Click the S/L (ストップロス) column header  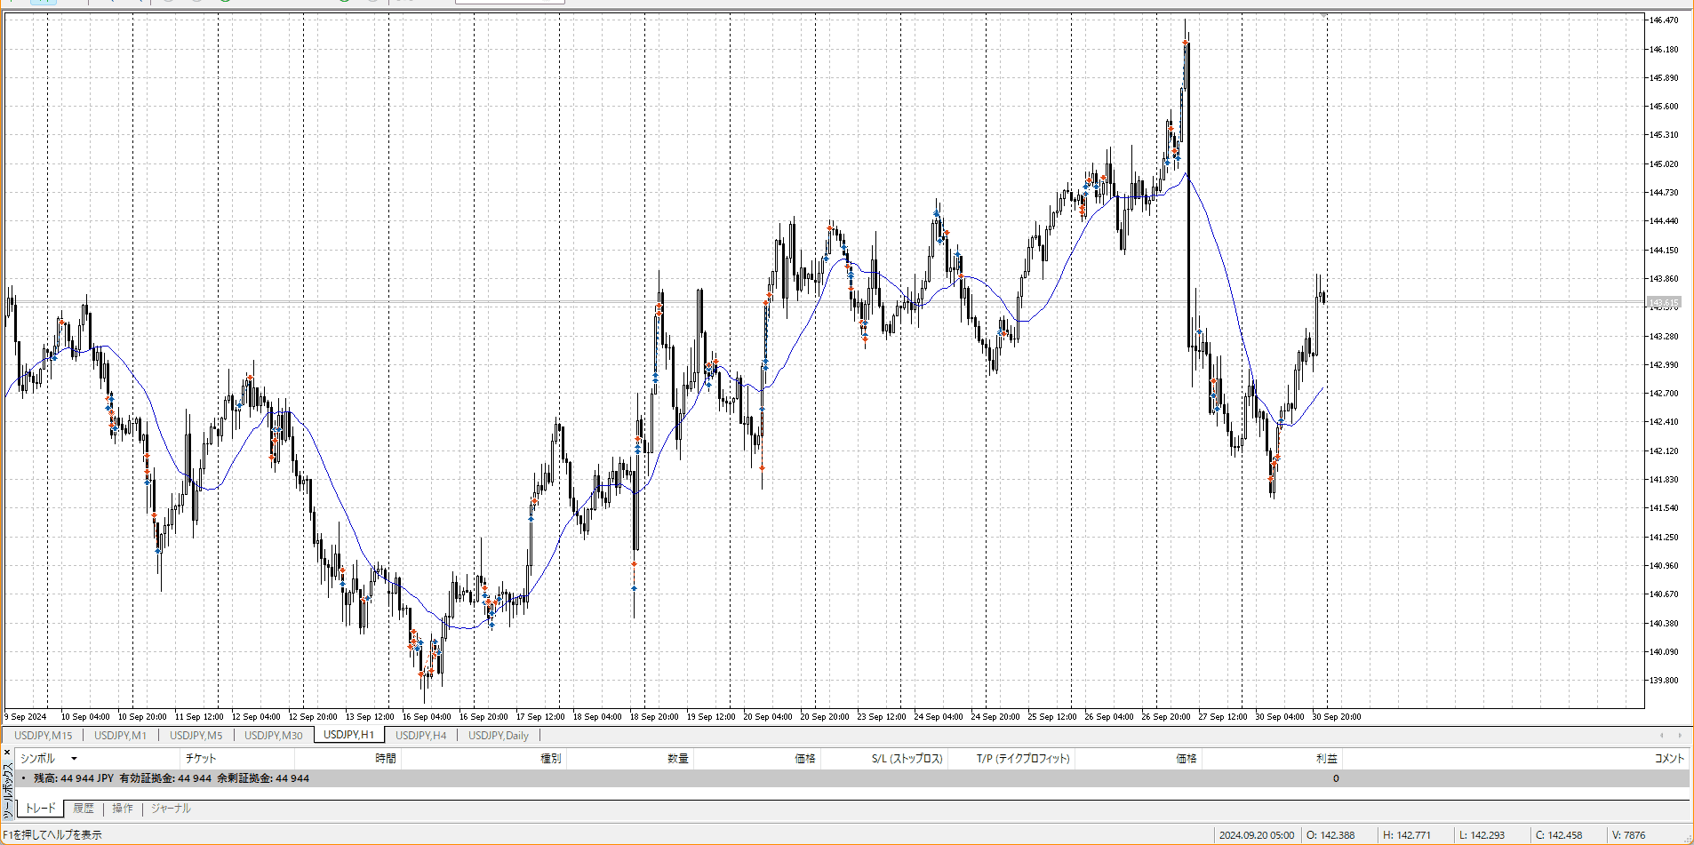907,759
